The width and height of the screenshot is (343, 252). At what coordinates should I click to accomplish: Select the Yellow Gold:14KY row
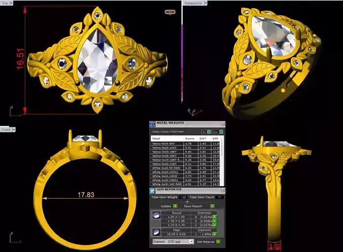[x=186, y=152]
